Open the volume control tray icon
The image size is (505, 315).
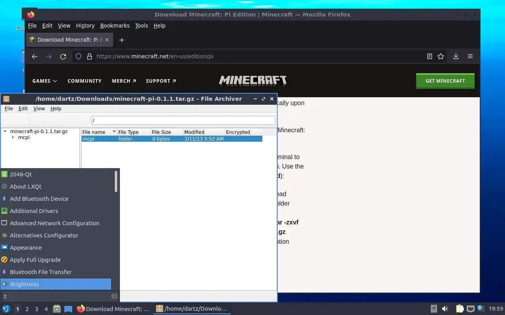[x=445, y=309]
